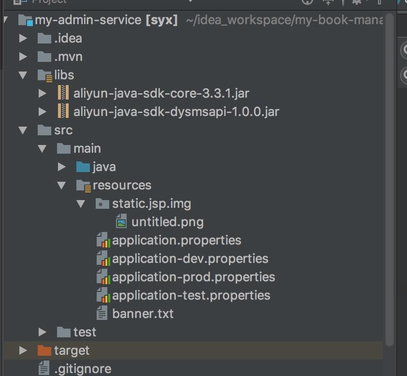407x376 pixels.
Task: Collapse the static.jsp.img package
Action: click(x=81, y=203)
